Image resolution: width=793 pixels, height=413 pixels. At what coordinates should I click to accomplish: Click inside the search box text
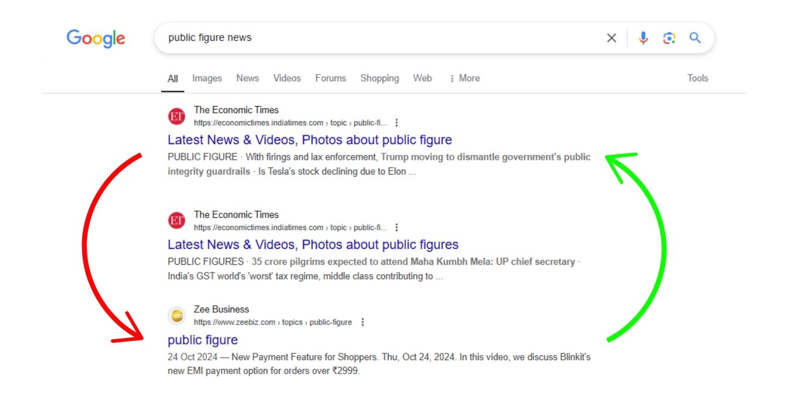tap(210, 38)
